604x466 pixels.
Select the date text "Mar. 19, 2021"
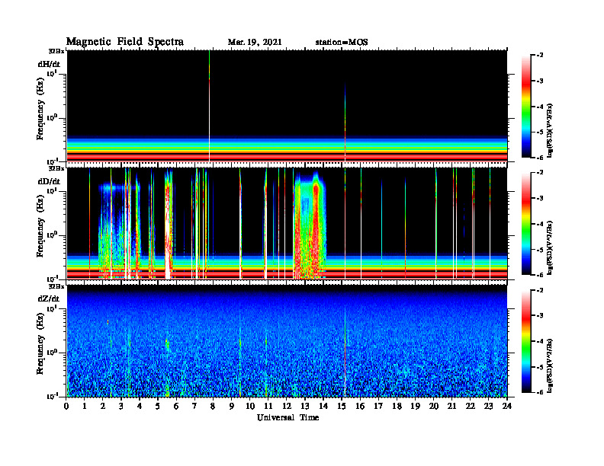pyautogui.click(x=255, y=43)
